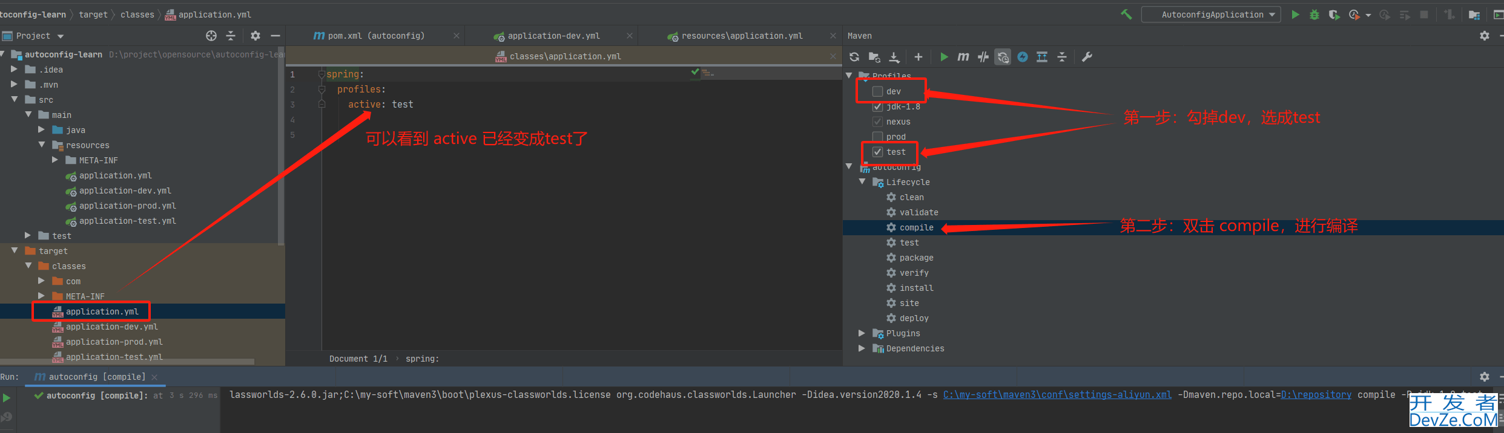Uncheck the test Maven profile checkbox
Image resolution: width=1504 pixels, height=433 pixels.
click(x=877, y=152)
